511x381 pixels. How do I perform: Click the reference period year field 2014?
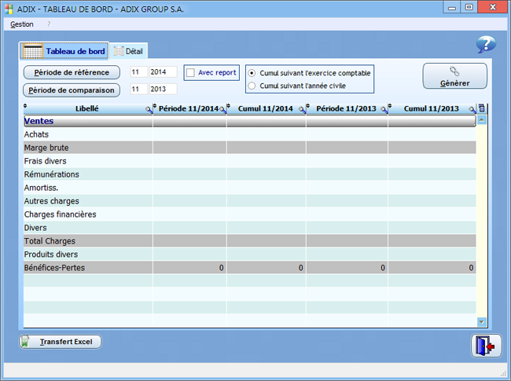164,72
